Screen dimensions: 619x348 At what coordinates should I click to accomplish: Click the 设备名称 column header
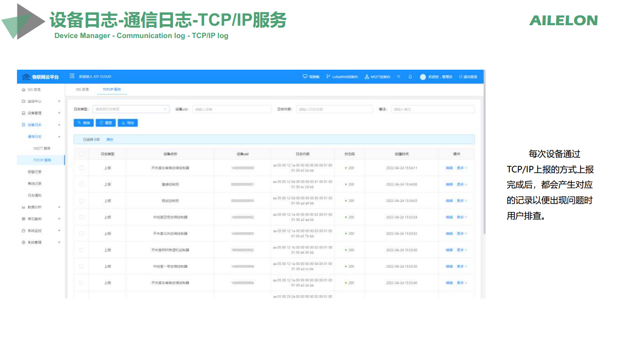[170, 154]
